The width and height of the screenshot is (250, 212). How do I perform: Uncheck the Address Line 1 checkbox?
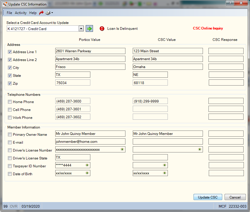[x=10, y=52]
